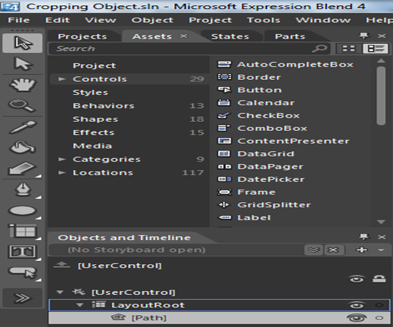Select the [Path] object row

[x=219, y=318]
